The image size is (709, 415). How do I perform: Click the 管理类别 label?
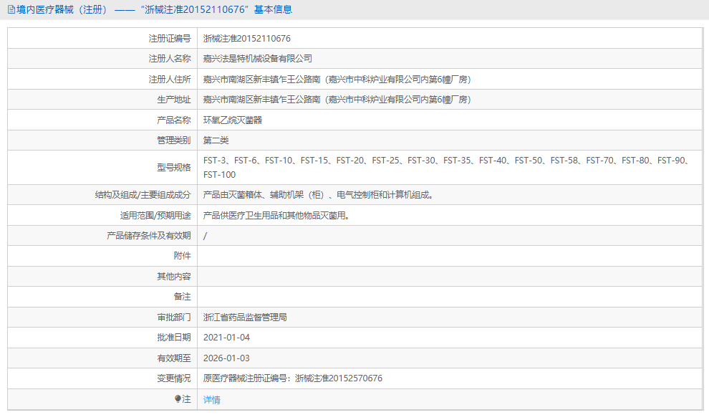click(174, 140)
